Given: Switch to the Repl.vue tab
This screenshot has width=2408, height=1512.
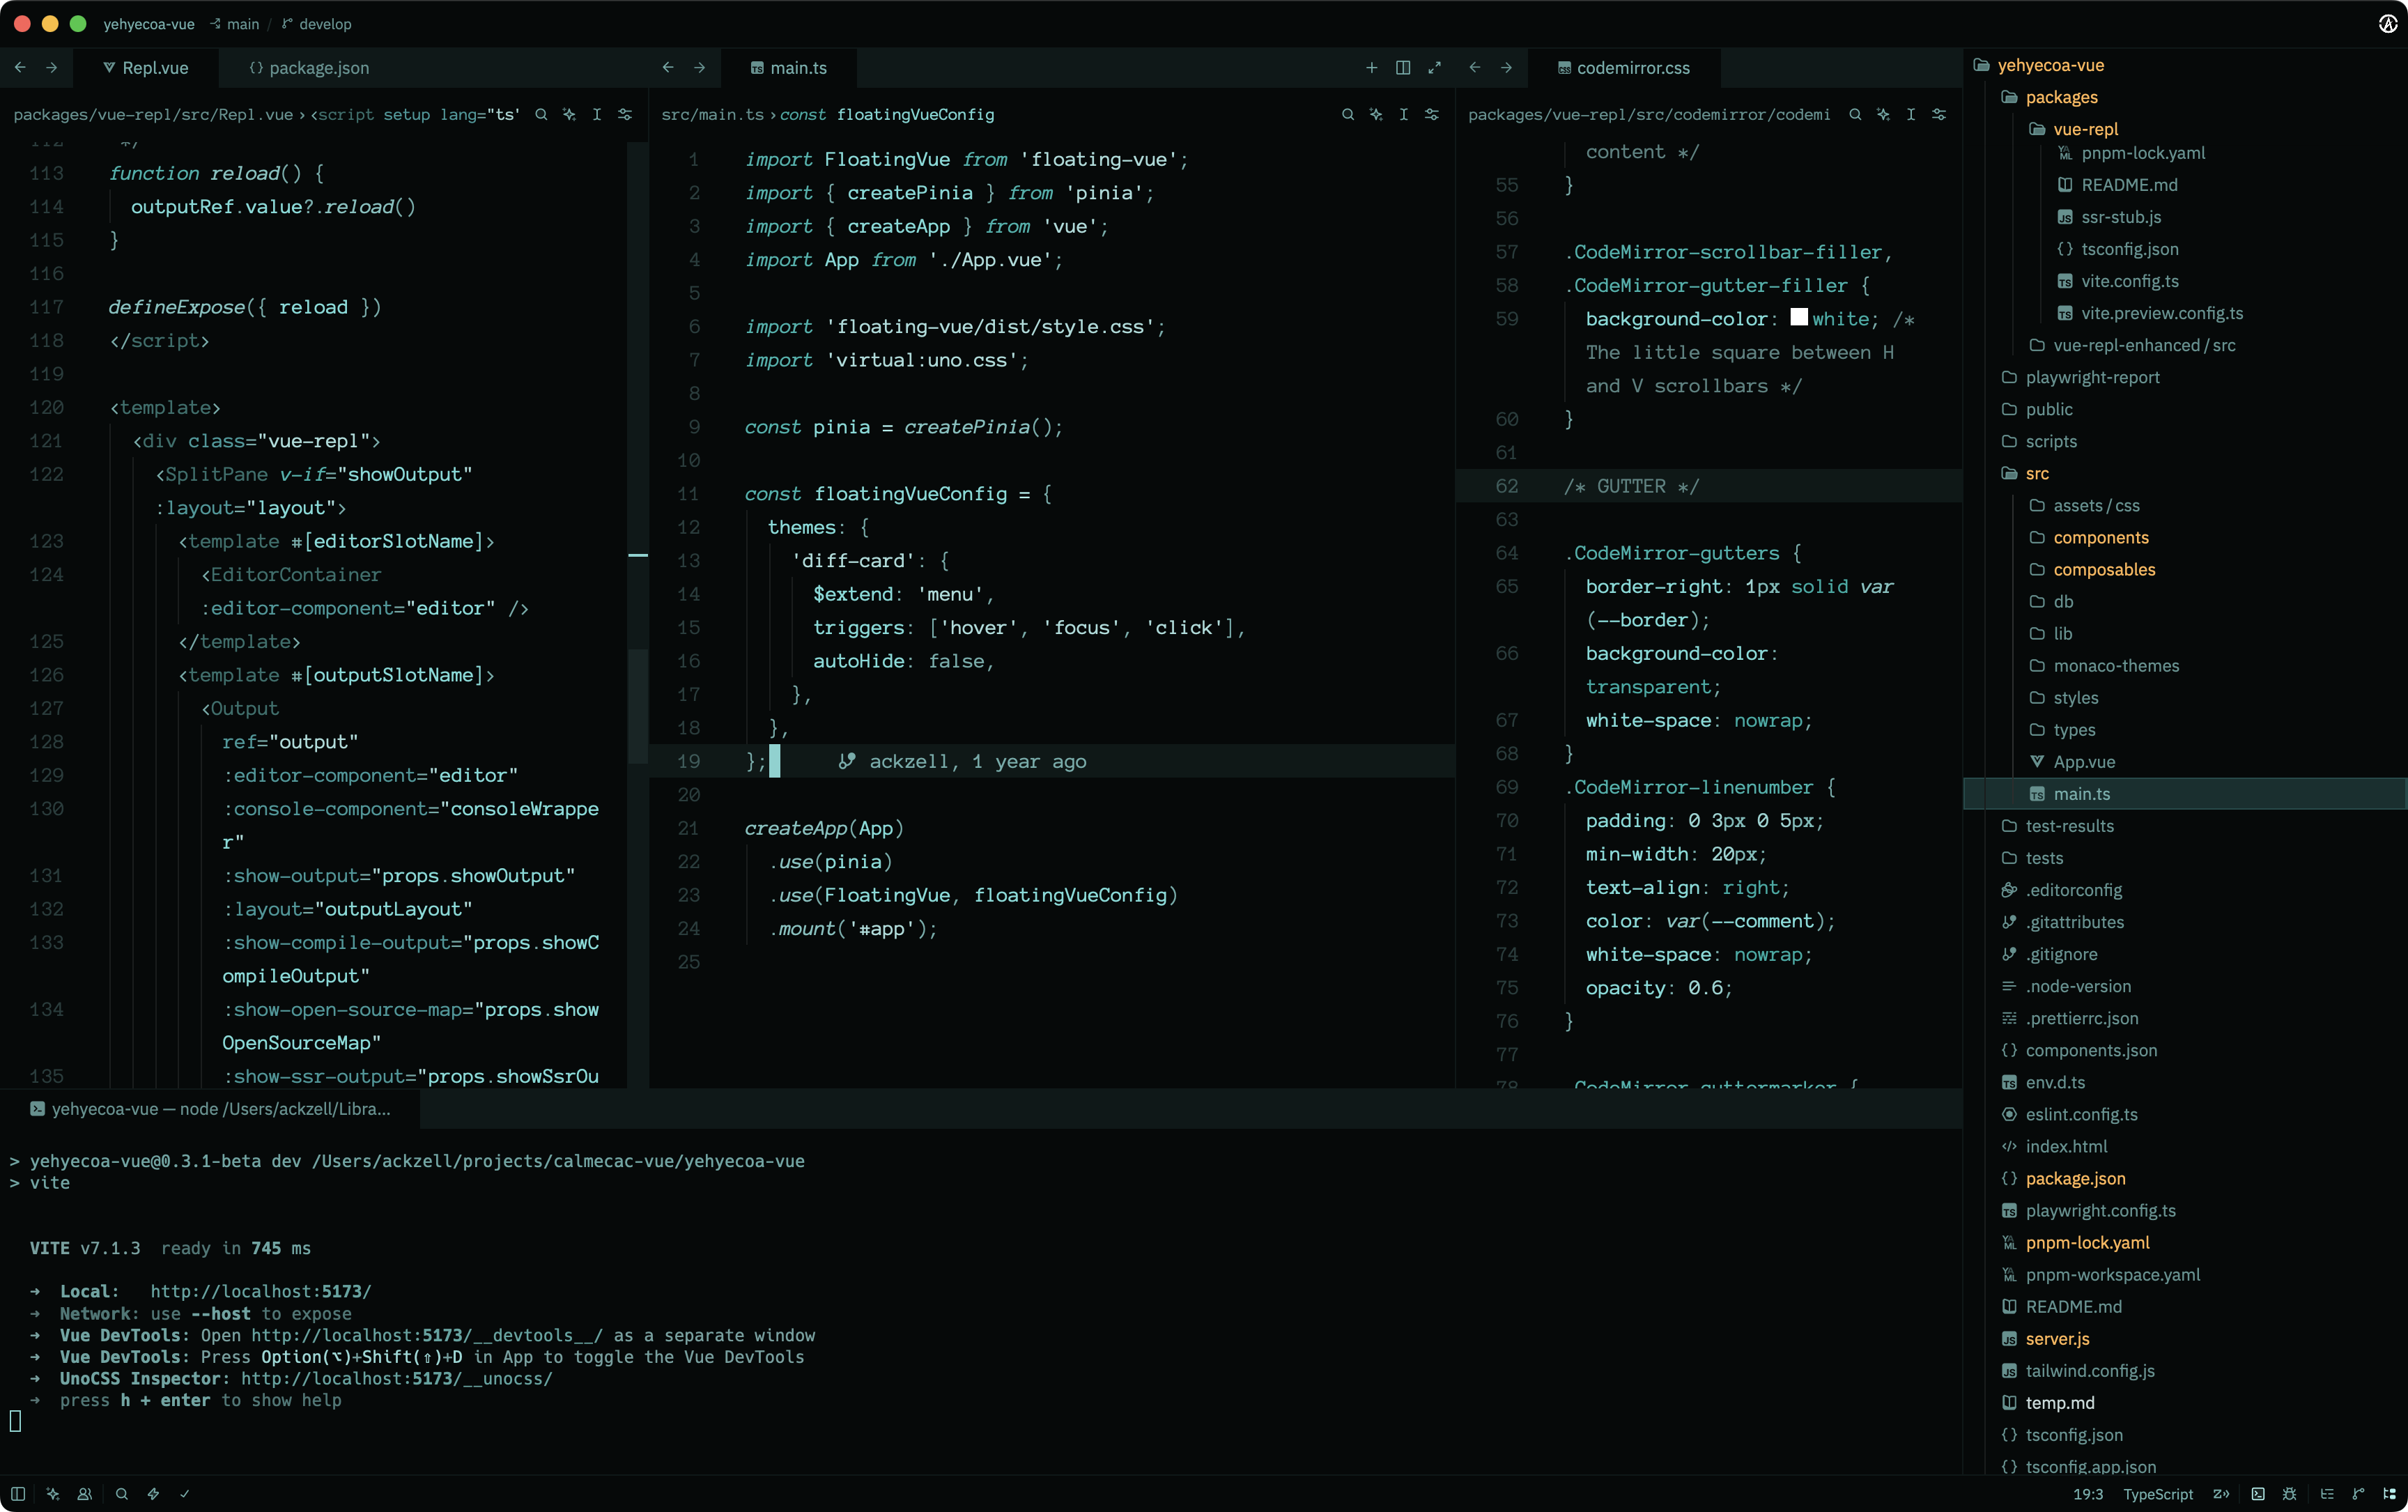Looking at the screenshot, I should (x=146, y=67).
